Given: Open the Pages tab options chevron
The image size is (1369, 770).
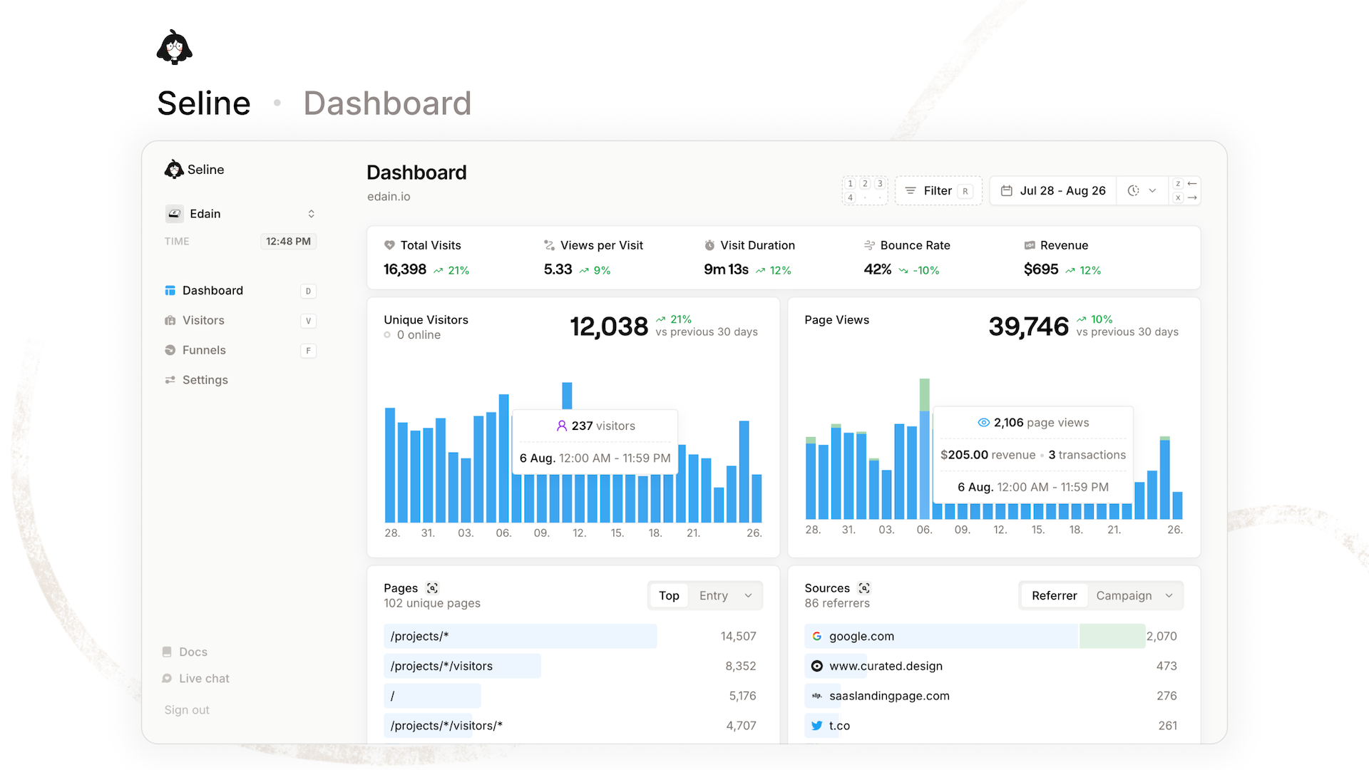Looking at the screenshot, I should point(748,596).
